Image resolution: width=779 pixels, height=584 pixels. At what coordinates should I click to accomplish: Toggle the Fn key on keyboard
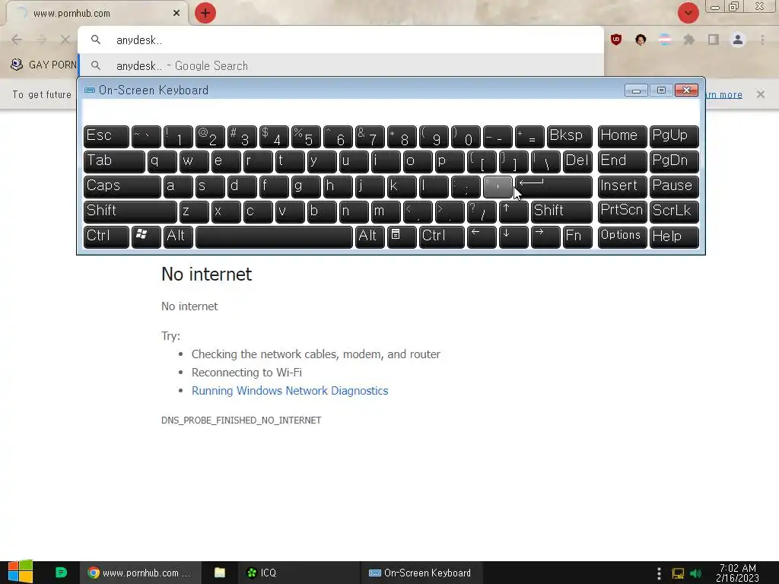point(578,236)
